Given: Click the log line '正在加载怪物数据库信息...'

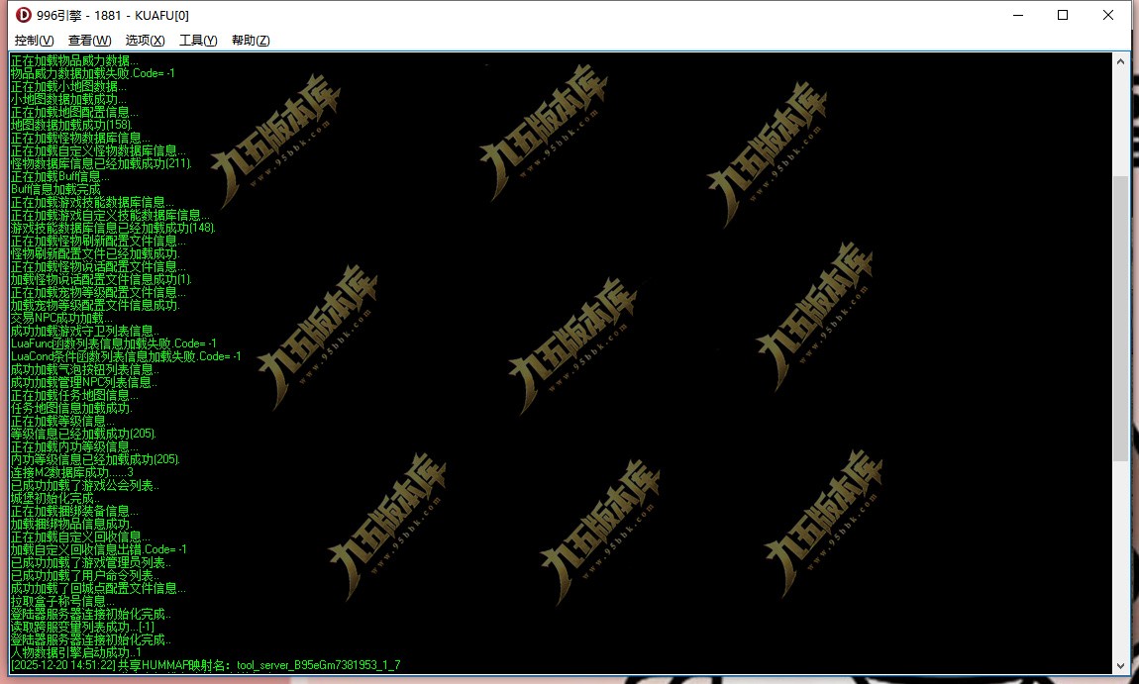Looking at the screenshot, I should click(x=80, y=138).
